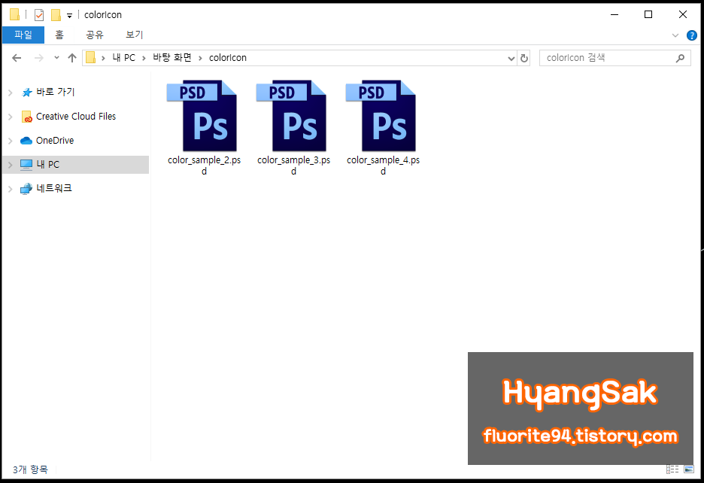Click the color_sample_3.psd file name label

coord(293,166)
